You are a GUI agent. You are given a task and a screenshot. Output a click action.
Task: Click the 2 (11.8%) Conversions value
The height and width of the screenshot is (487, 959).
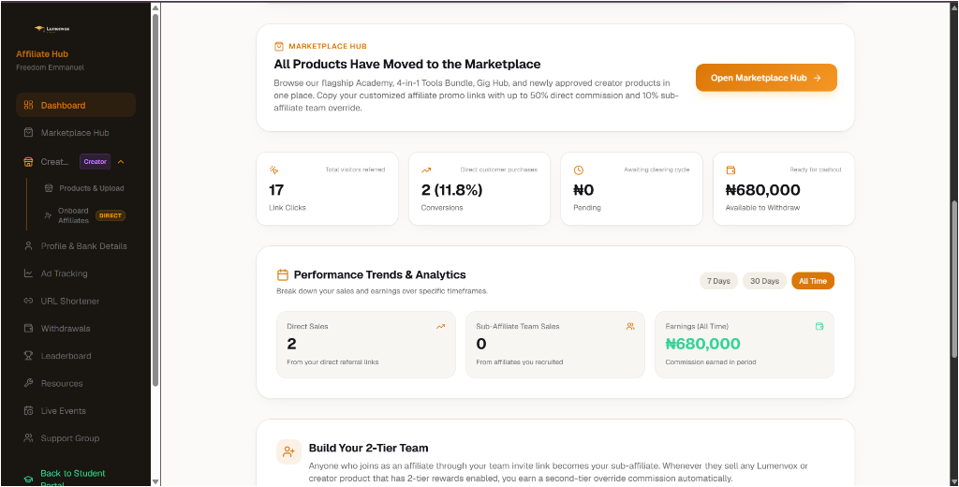pyautogui.click(x=452, y=190)
